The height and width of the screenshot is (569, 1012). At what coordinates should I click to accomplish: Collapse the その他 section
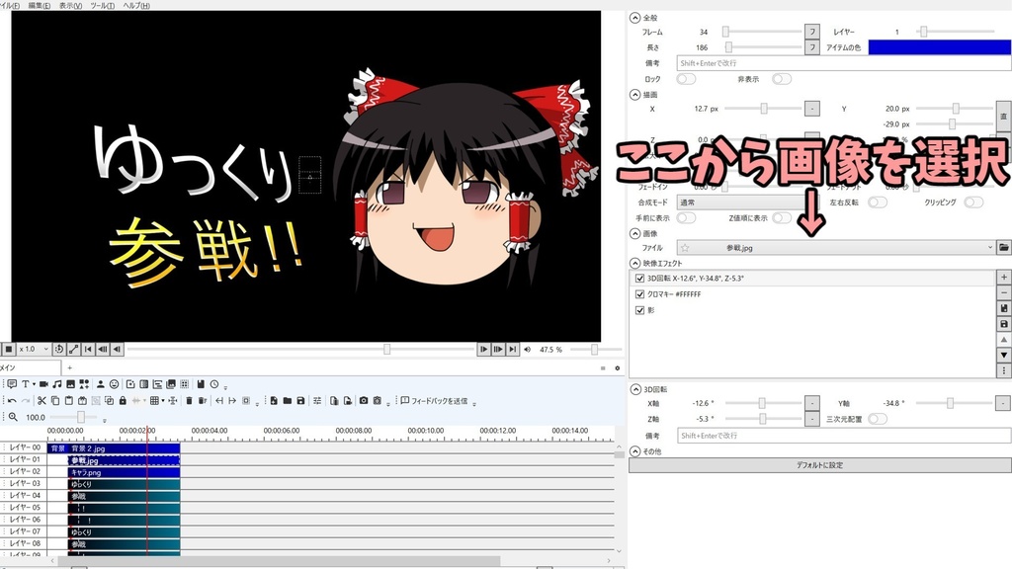click(635, 451)
